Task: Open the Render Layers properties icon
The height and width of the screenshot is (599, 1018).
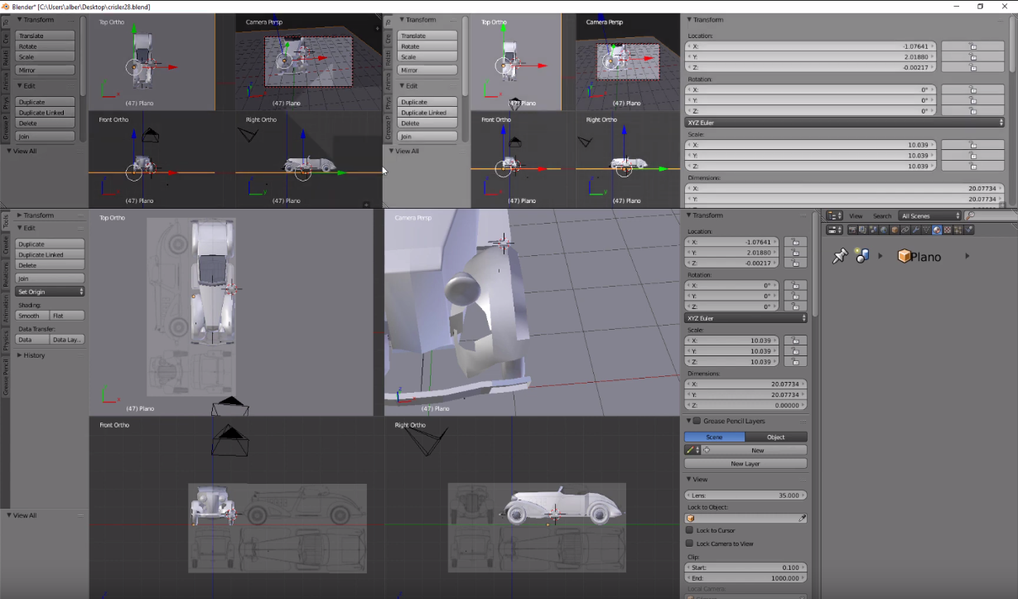Action: (x=863, y=229)
